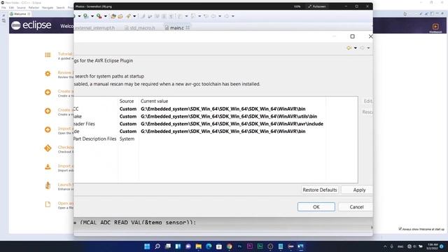Image resolution: width=448 pixels, height=252 pixels.
Task: Open Refactor menu in Eclipse
Action: (34, 8)
